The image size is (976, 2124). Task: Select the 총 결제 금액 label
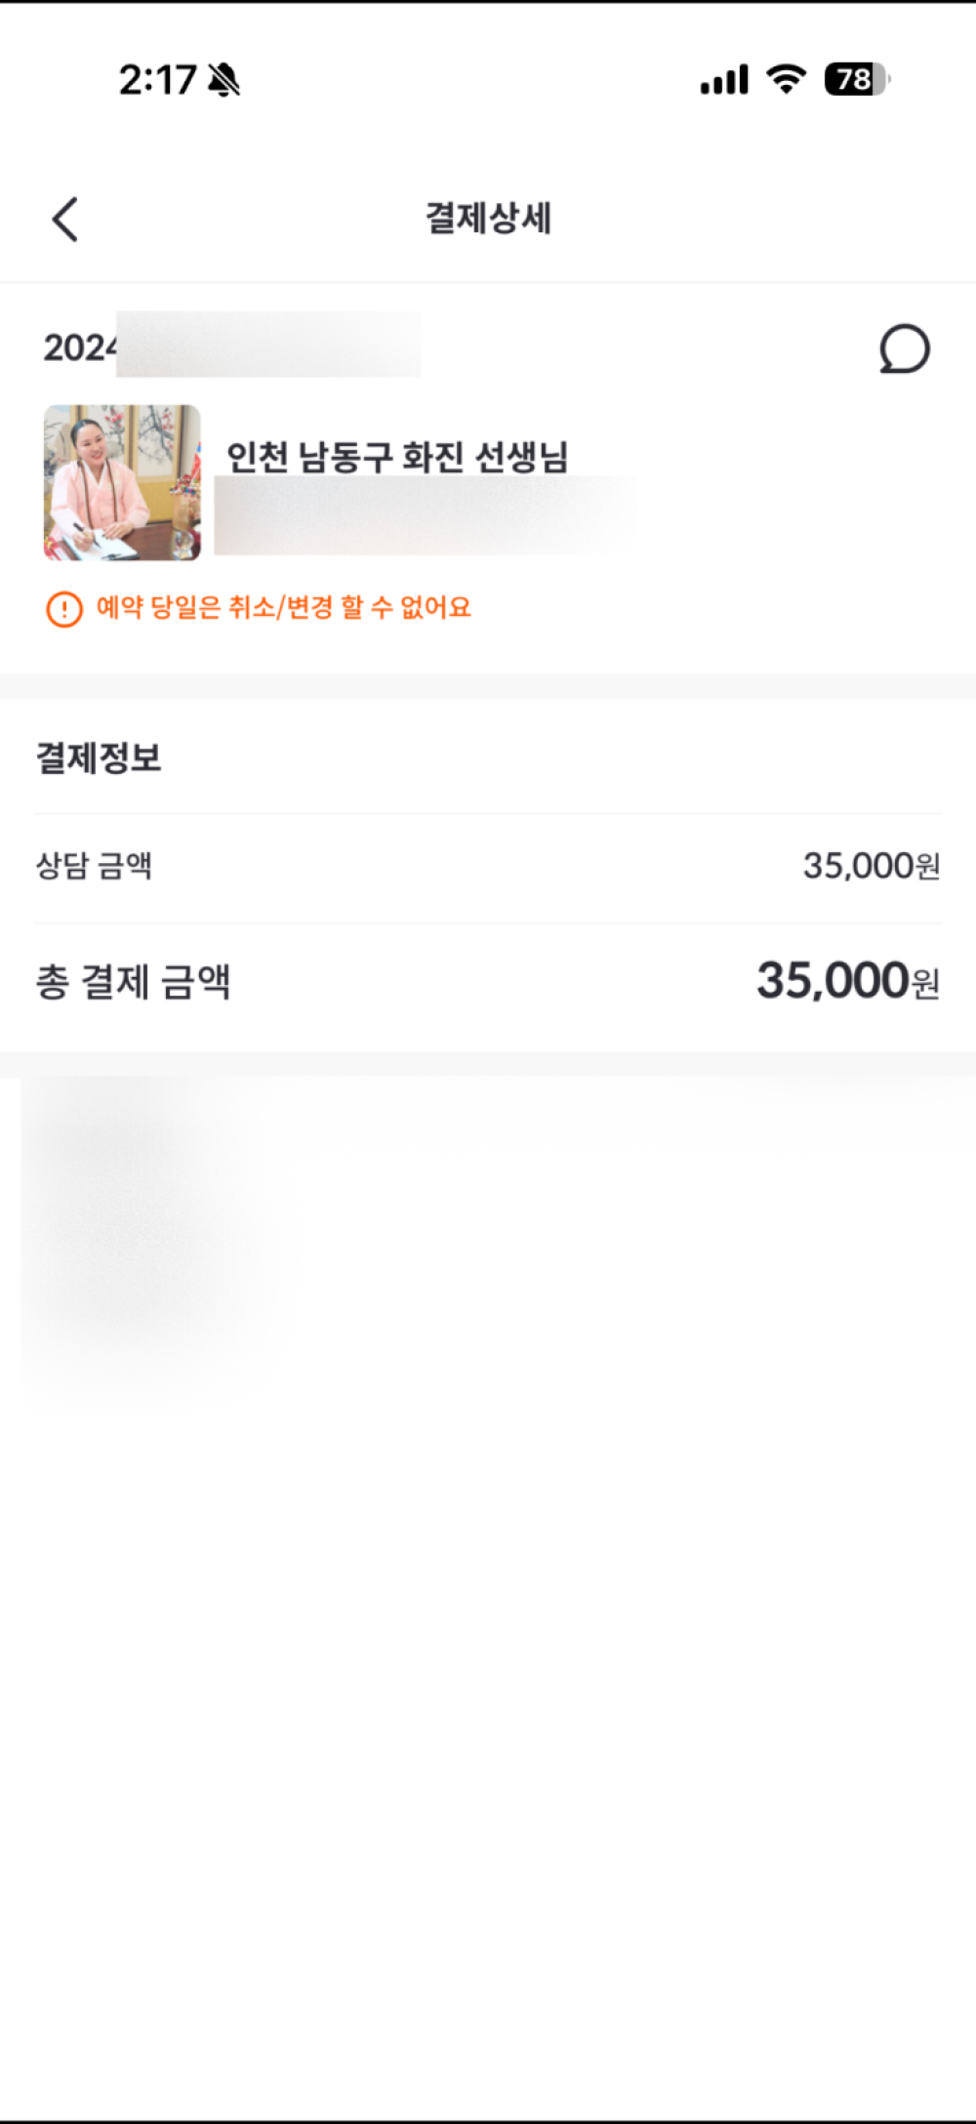point(134,981)
